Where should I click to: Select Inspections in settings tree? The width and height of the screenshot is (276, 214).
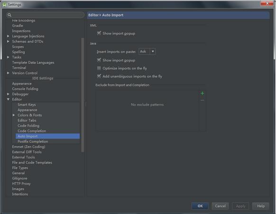[21, 31]
